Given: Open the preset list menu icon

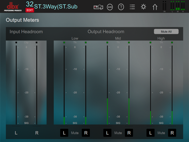Looking at the screenshot, I should point(132,7).
